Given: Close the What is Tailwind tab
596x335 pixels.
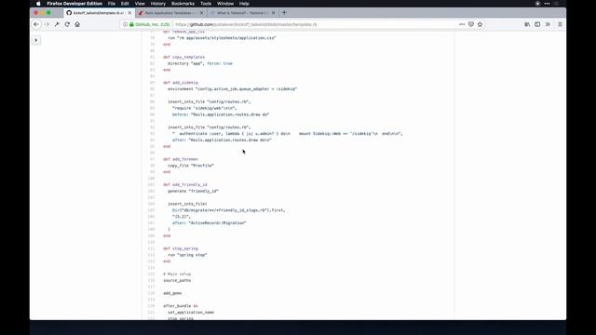Looking at the screenshot, I should [x=273, y=12].
